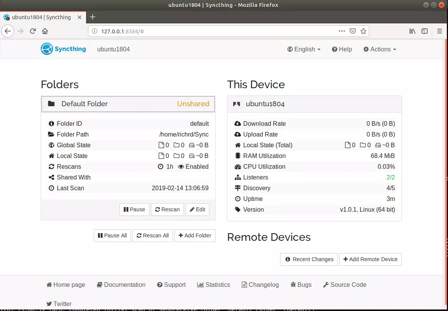448x311 pixels.
Task: Open a new browser tab
Action: tap(92, 17)
